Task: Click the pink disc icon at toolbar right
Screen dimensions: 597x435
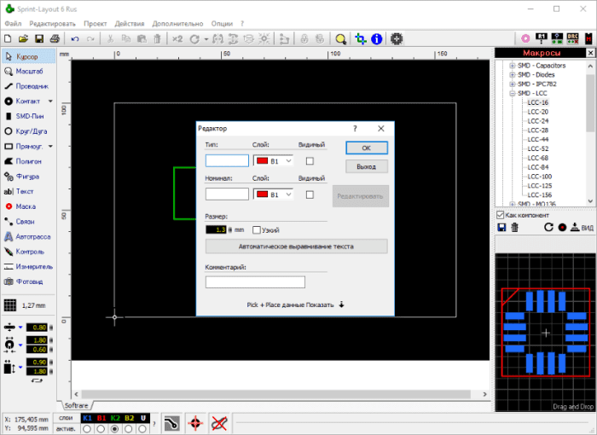Action: [525, 38]
